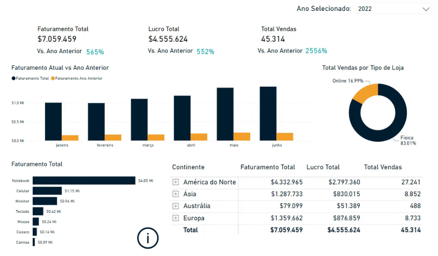Expand the Ásia row
This screenshot has width=438, height=256.
(x=176, y=194)
